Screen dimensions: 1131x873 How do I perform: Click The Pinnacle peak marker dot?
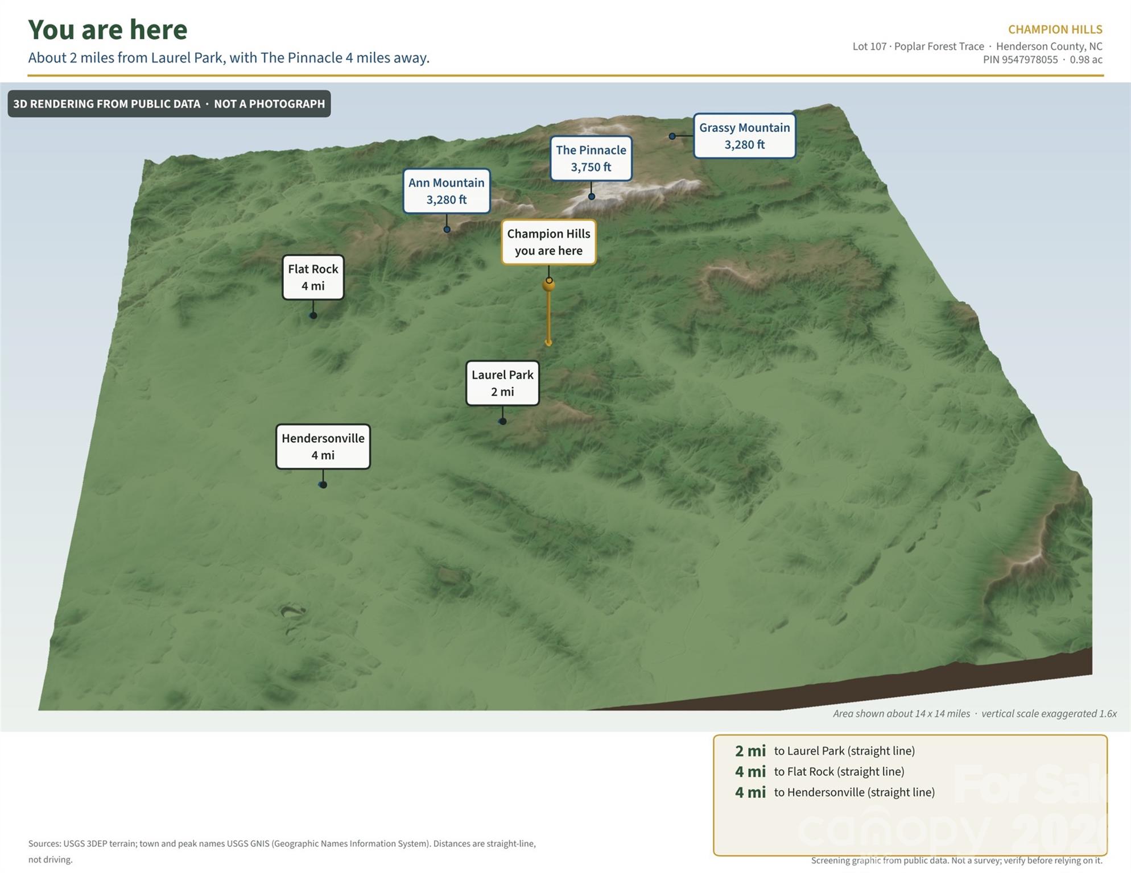tap(592, 197)
